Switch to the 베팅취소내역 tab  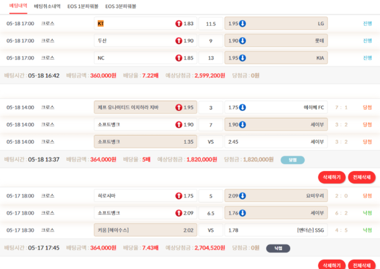click(47, 6)
